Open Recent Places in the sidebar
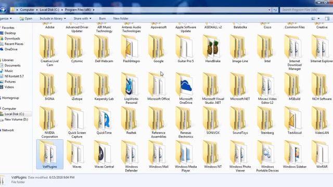This screenshot has height=187, width=333. [14, 44]
